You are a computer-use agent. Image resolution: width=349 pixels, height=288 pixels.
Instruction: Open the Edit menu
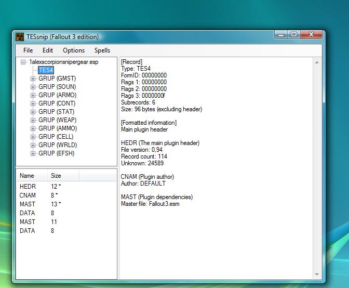(x=48, y=50)
